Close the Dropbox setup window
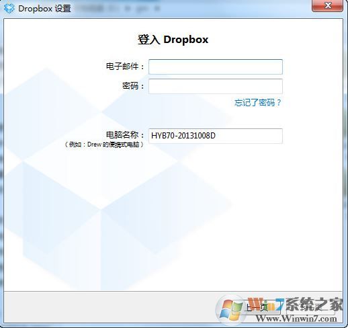The width and height of the screenshot is (348, 328). click(x=327, y=6)
